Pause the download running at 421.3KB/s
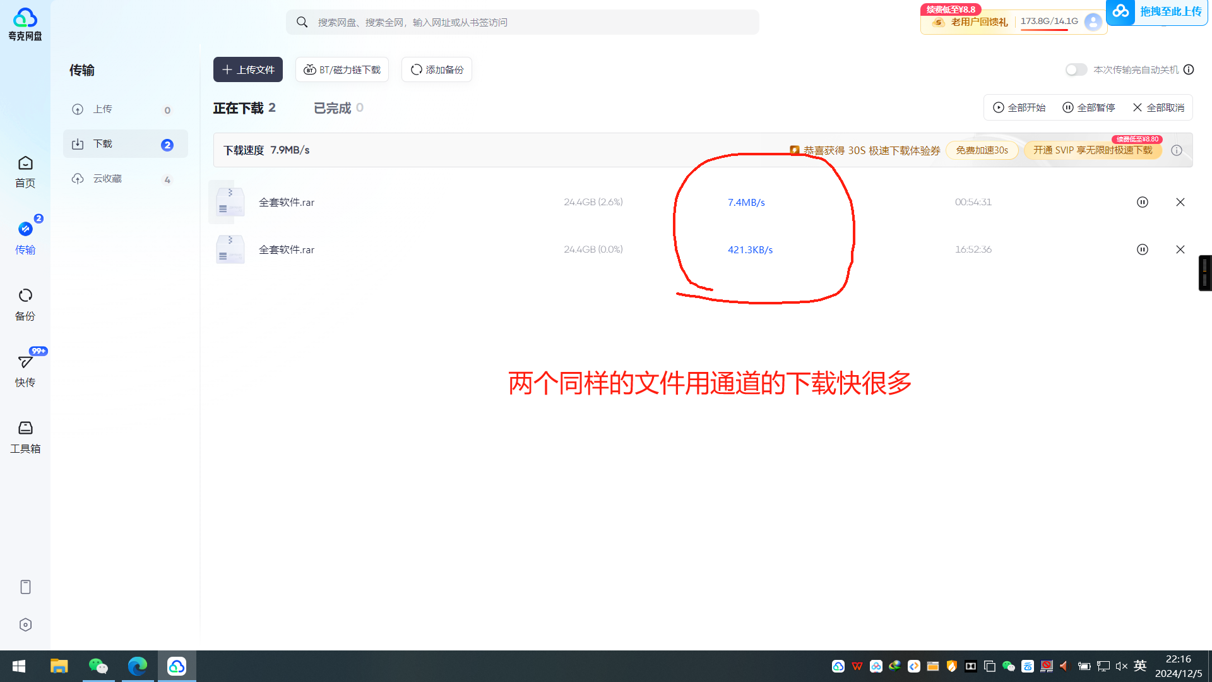Screen dimensions: 1212x682 [x=1143, y=249]
